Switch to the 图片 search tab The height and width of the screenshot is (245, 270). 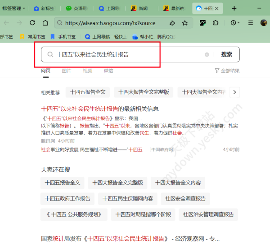coord(67,70)
